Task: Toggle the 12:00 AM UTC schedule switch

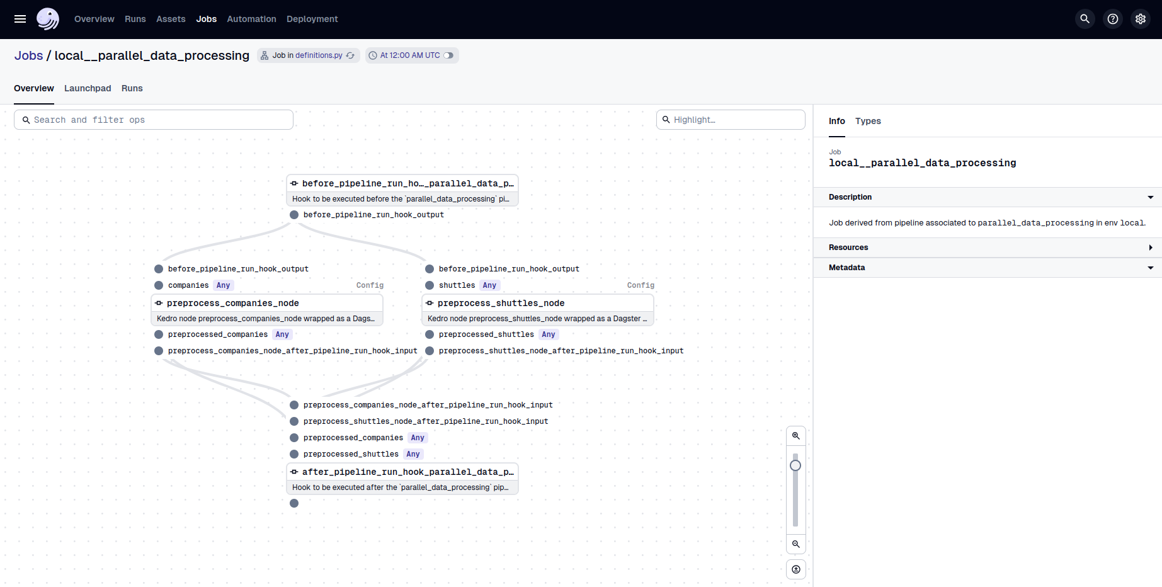Action: pyautogui.click(x=448, y=55)
